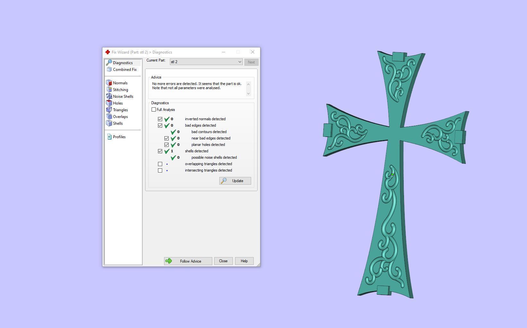Click the Shells cube icon
Image resolution: width=527 pixels, height=328 pixels.
coord(109,123)
